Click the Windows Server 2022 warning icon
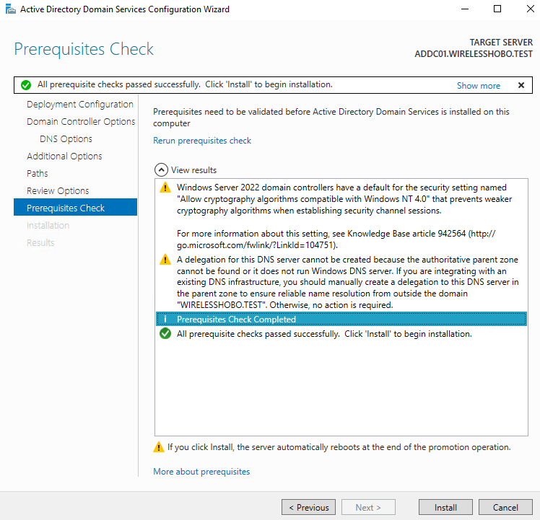 (165, 188)
